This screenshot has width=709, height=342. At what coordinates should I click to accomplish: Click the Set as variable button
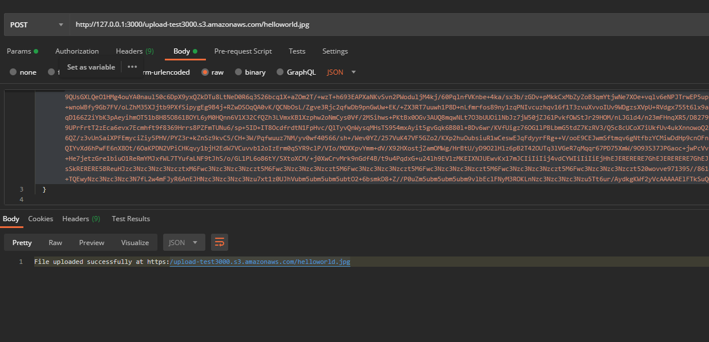pos(91,67)
